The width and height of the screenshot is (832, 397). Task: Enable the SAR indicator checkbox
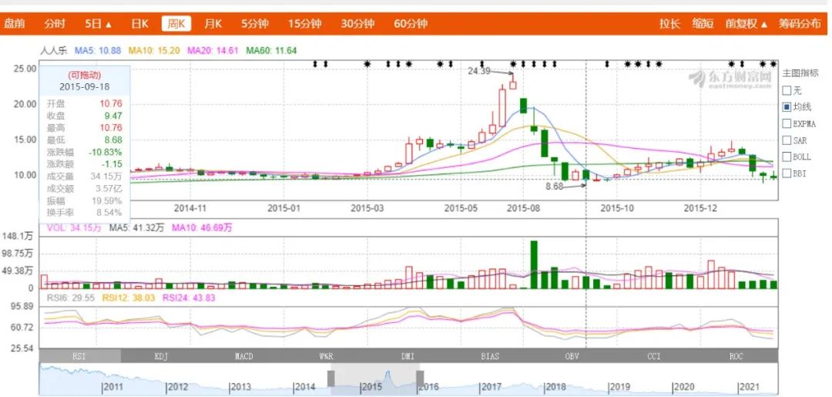coord(787,140)
